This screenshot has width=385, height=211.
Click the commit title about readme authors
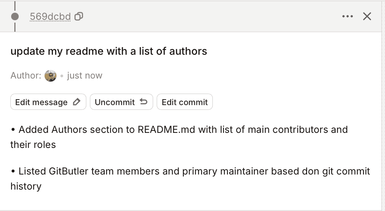click(x=109, y=51)
